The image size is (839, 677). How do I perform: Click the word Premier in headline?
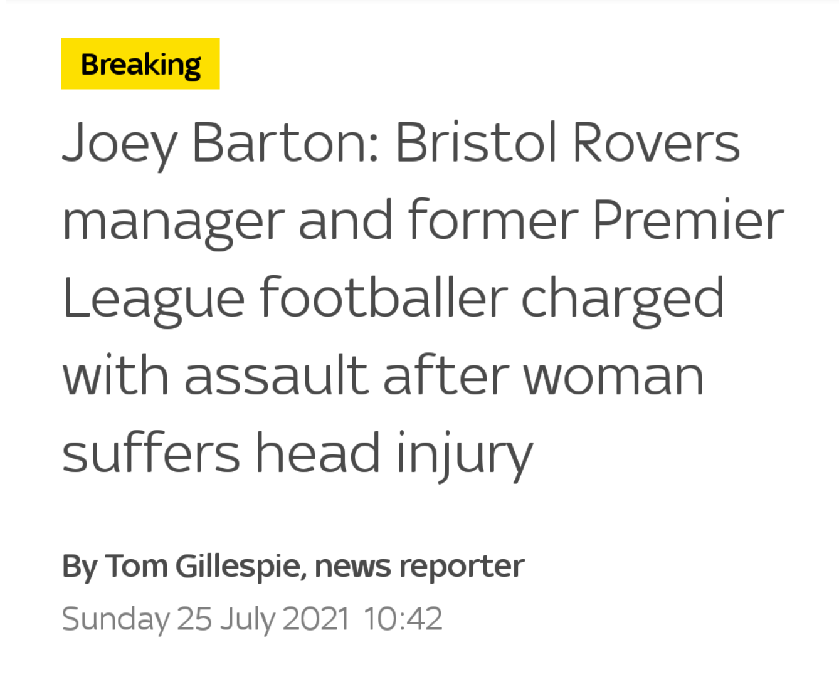coord(689,219)
